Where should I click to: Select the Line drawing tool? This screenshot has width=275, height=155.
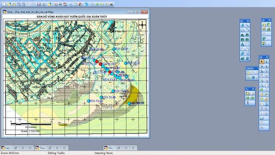247,25
